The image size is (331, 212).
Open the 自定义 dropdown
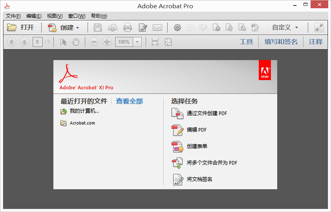(285, 27)
